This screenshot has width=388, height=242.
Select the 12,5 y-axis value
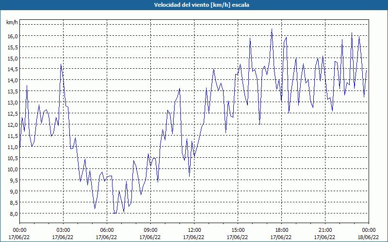coord(13,114)
